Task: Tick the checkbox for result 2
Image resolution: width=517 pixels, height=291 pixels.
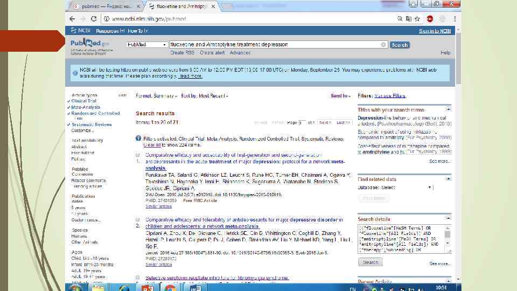Action: (x=138, y=220)
